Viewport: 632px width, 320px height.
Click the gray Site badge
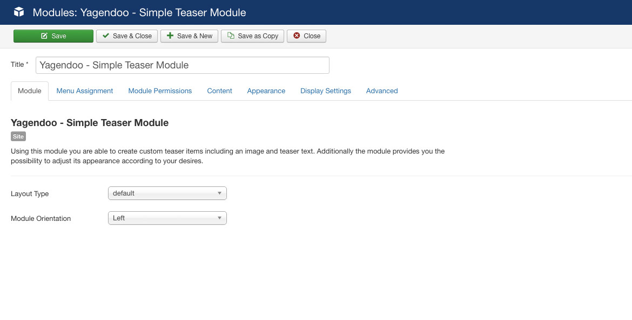18,137
